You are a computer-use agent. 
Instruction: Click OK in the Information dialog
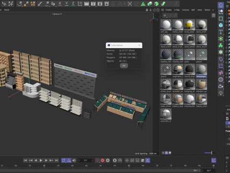124,66
